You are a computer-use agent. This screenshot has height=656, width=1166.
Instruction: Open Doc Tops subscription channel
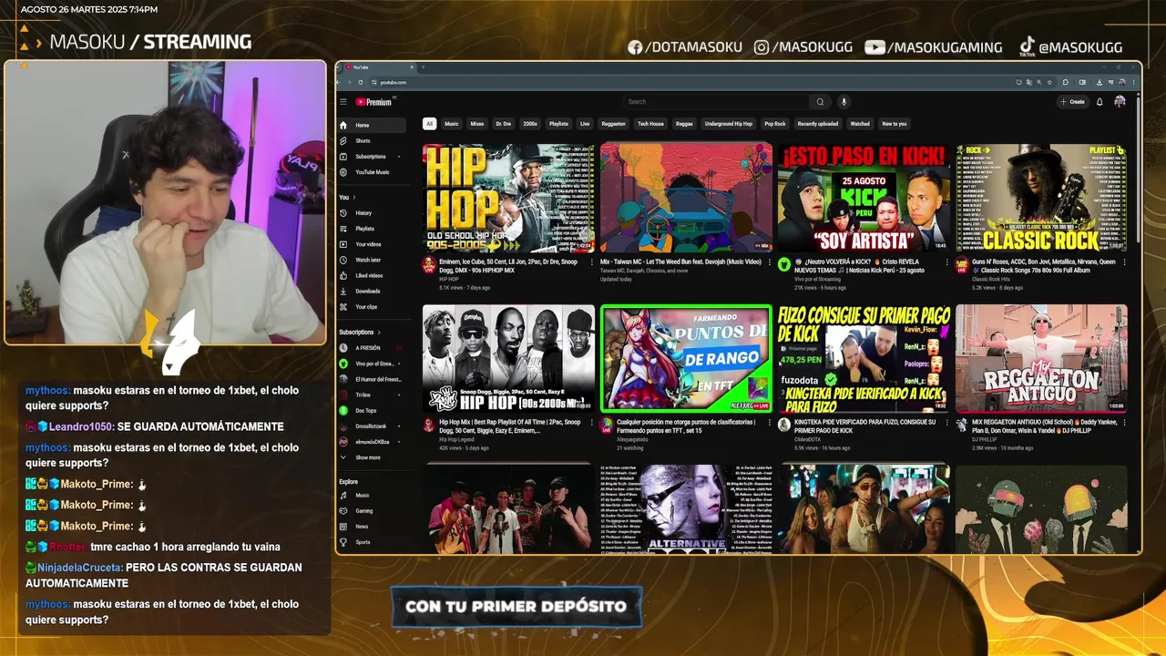(x=372, y=410)
